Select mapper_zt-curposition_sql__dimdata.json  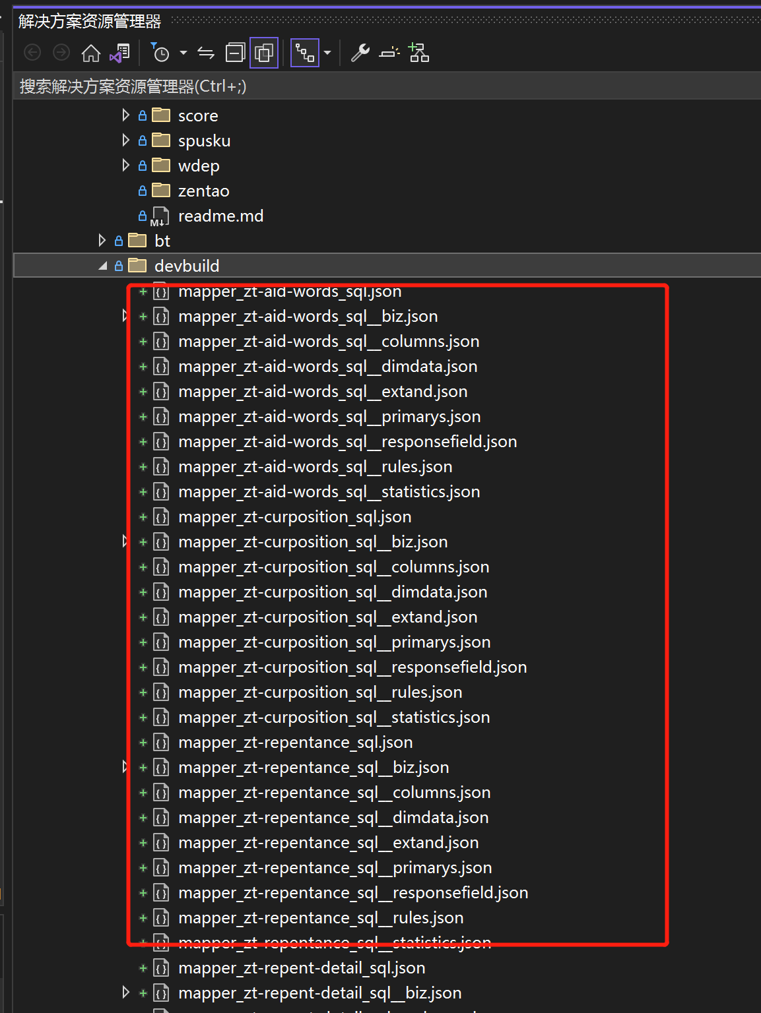(333, 592)
